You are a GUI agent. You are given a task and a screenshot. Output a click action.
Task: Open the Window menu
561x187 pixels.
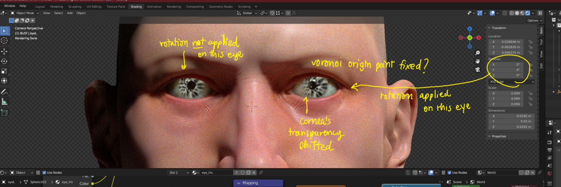pyautogui.click(x=9, y=6)
